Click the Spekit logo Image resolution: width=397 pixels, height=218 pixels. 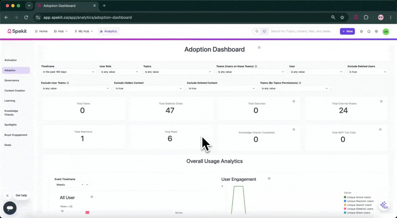coord(17,31)
